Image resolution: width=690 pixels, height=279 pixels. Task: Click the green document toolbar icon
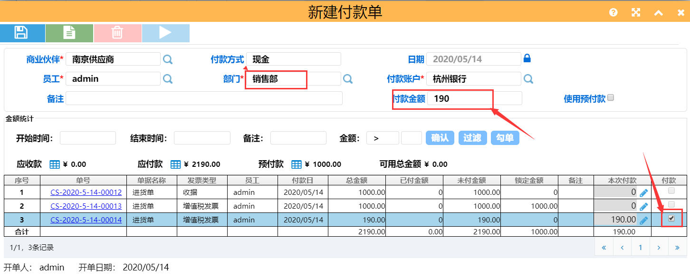click(x=69, y=33)
